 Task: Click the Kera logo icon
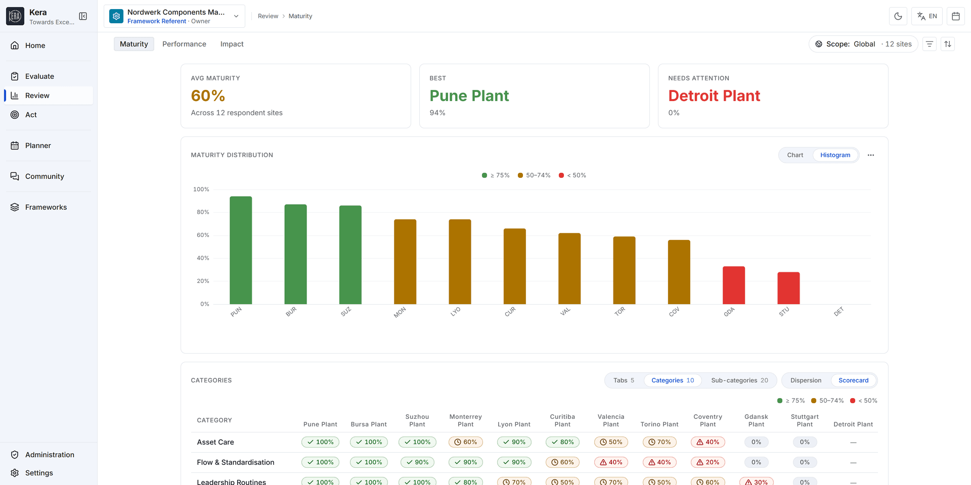pos(15,16)
